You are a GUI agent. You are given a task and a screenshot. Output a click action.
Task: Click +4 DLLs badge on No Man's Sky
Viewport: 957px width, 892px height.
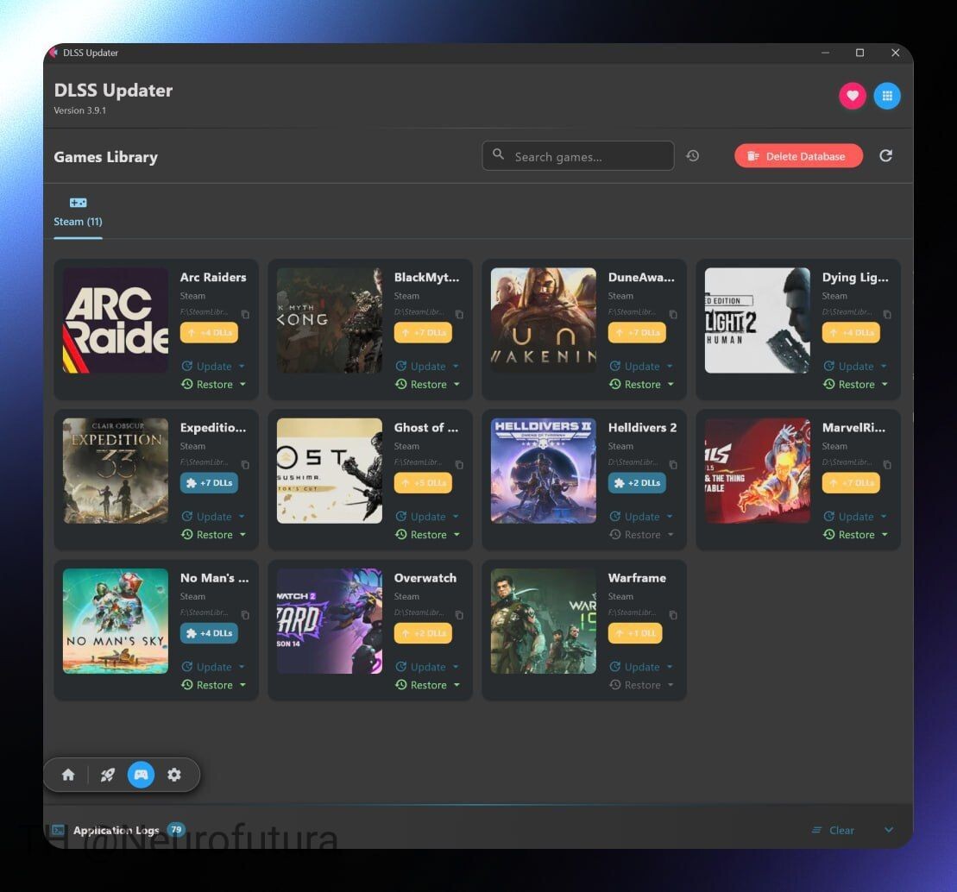coord(210,633)
